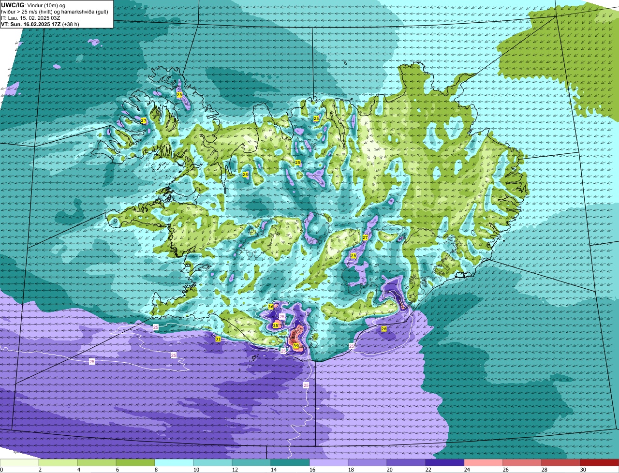Click the yellow 36 gust label

(271, 307)
